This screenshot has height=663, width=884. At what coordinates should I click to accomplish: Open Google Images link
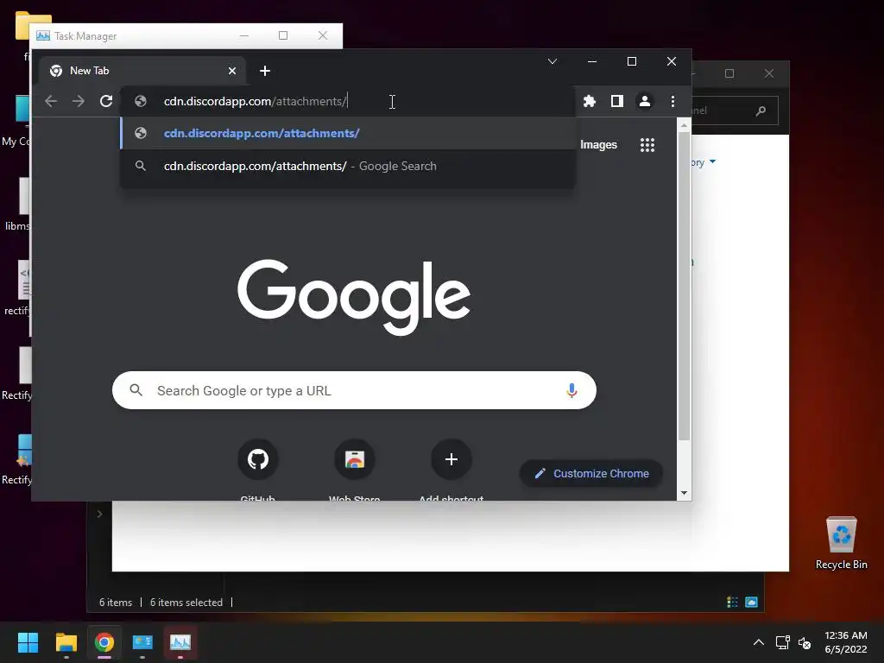(598, 145)
